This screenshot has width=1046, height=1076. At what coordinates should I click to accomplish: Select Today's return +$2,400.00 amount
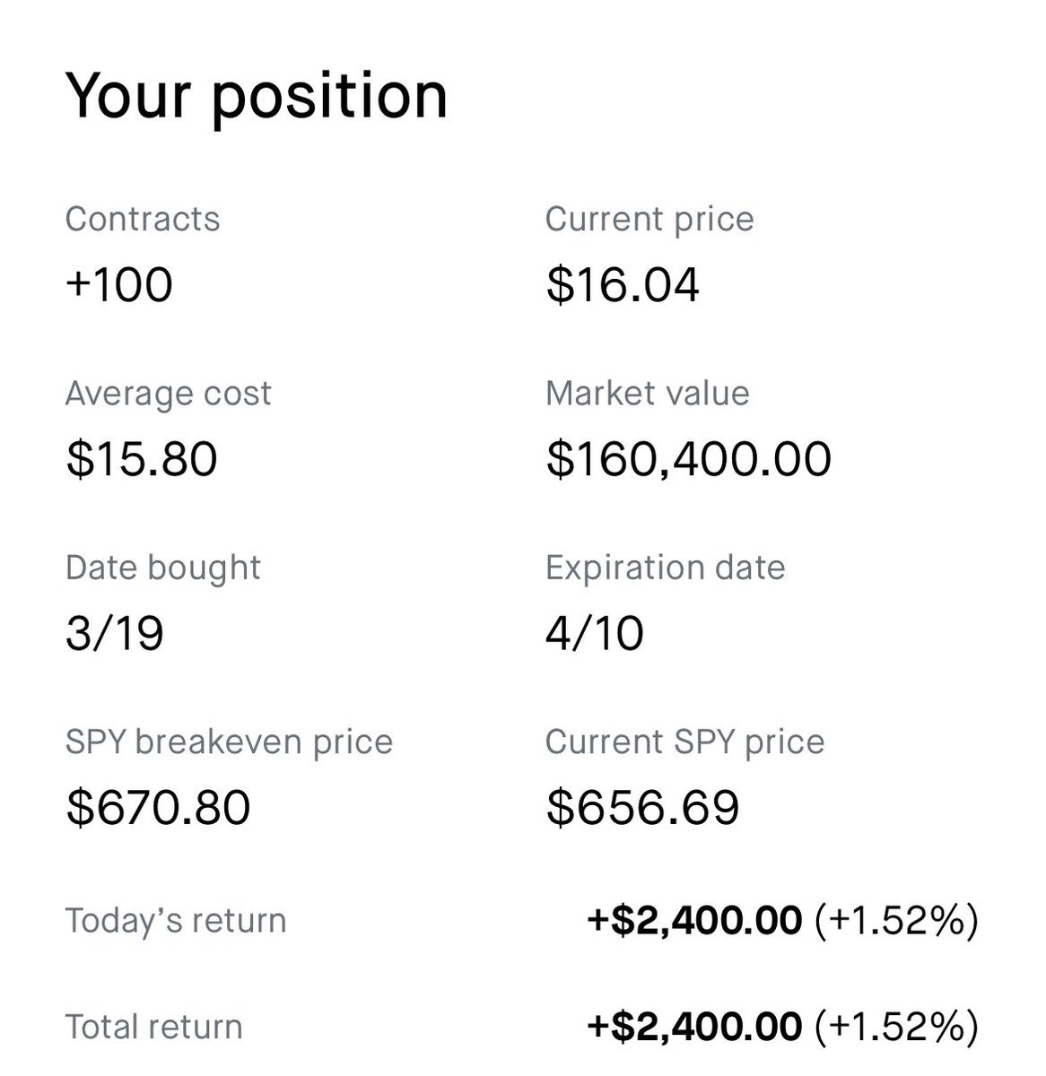pyautogui.click(x=694, y=921)
